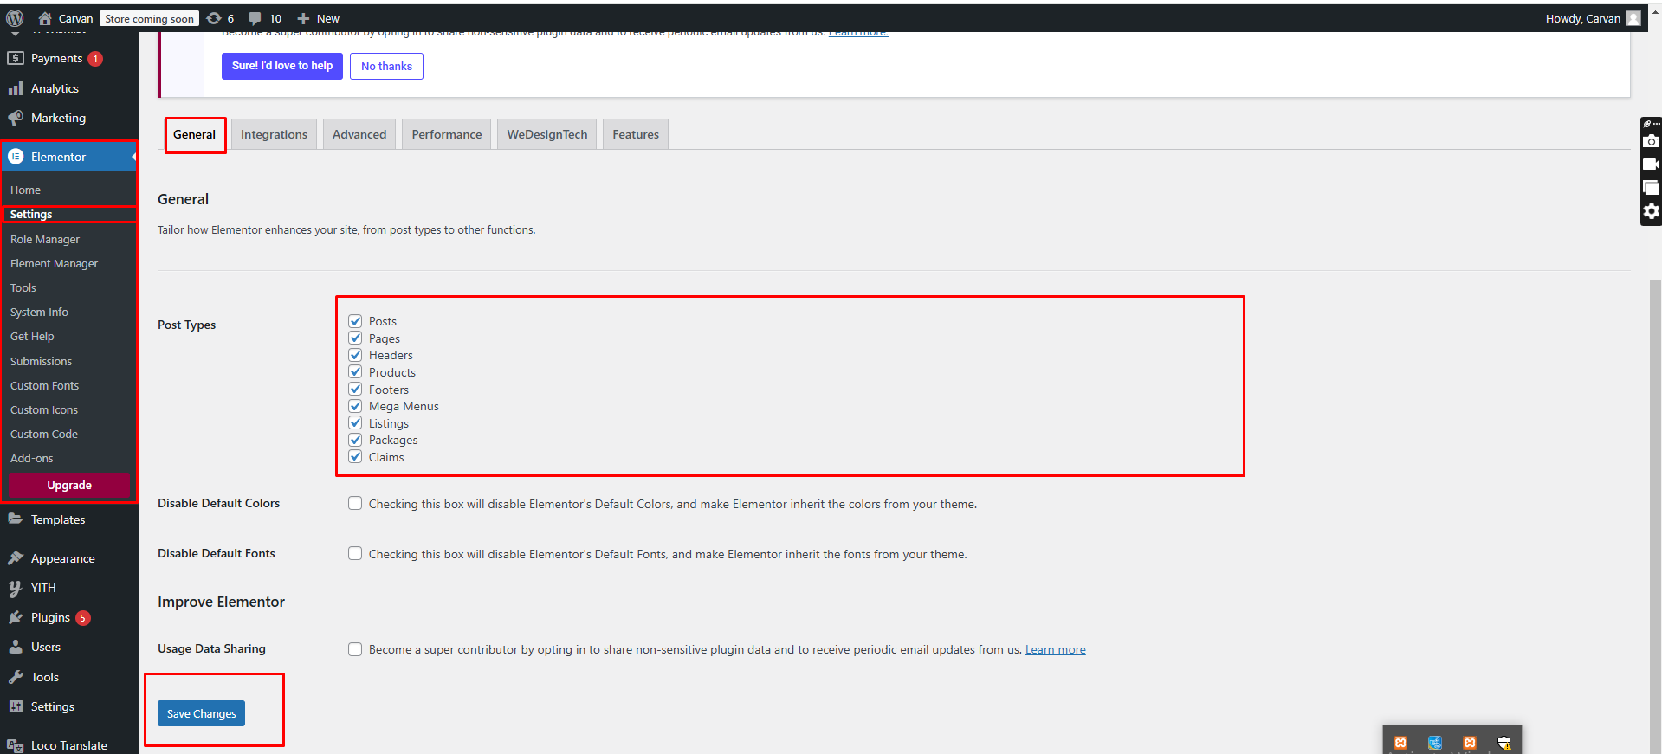
Task: Click the Marketing megaphone icon
Action: point(16,118)
